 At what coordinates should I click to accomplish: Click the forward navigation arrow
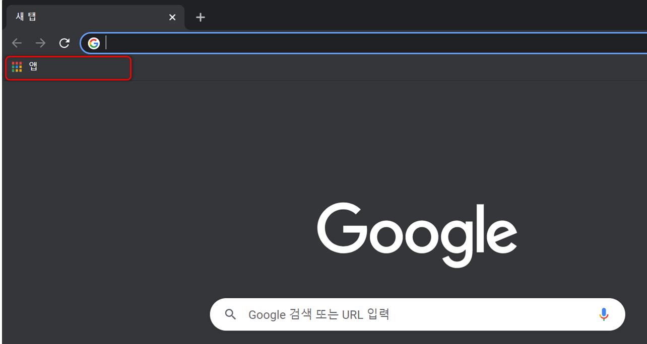pyautogui.click(x=40, y=43)
